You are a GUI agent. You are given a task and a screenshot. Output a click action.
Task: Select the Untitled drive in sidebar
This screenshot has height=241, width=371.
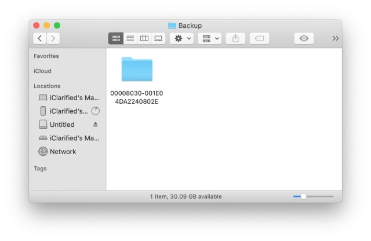[62, 125]
